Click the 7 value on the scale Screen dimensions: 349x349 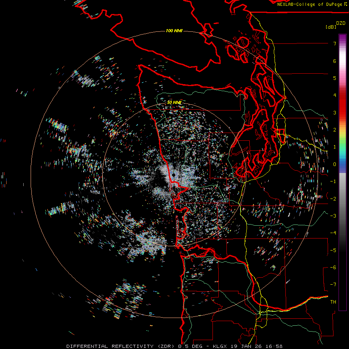335,43
